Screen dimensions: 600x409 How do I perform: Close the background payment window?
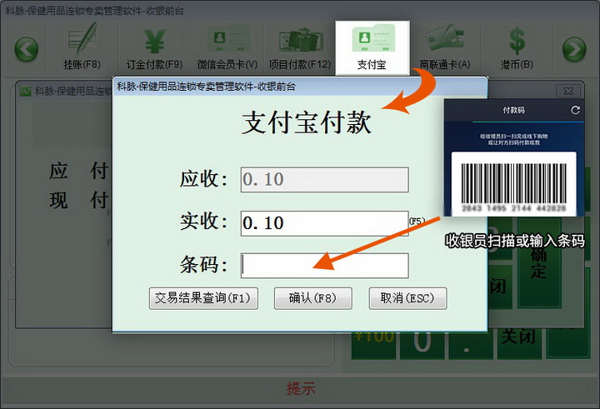coord(568,91)
